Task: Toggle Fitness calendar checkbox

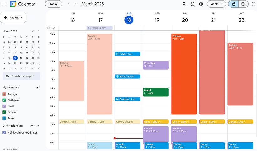Action: tap(4, 112)
